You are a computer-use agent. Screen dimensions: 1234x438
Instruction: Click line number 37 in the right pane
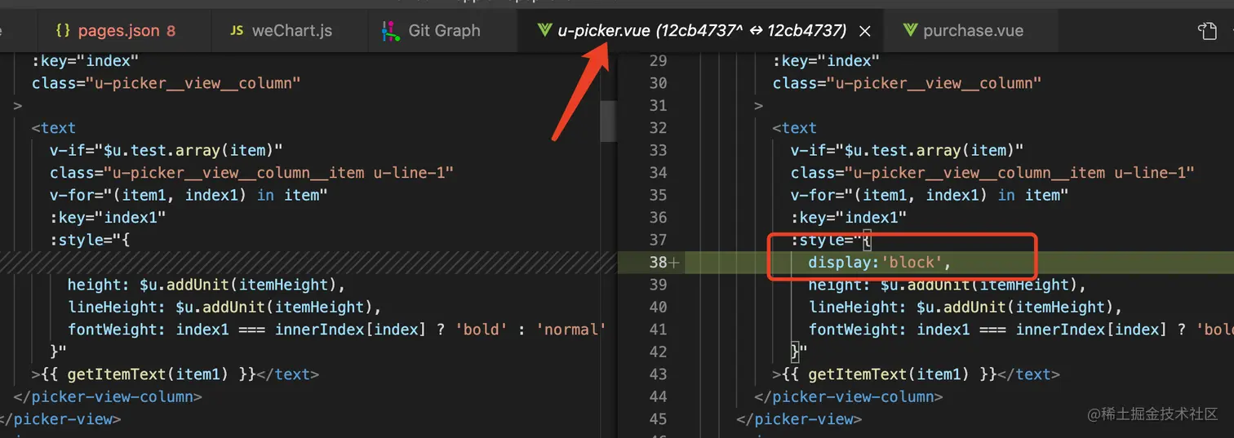pos(658,240)
